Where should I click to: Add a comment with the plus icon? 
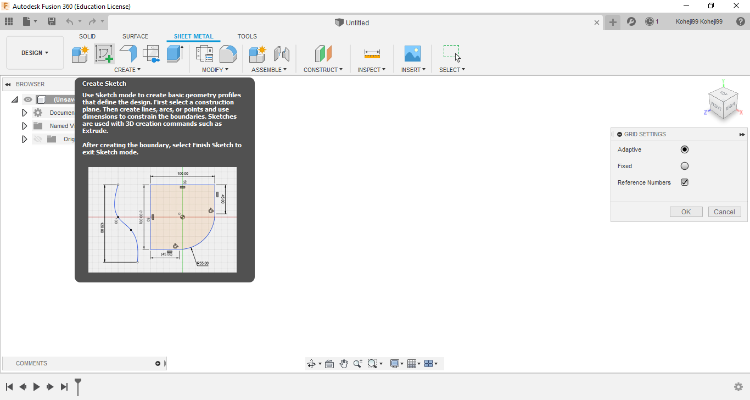(158, 363)
